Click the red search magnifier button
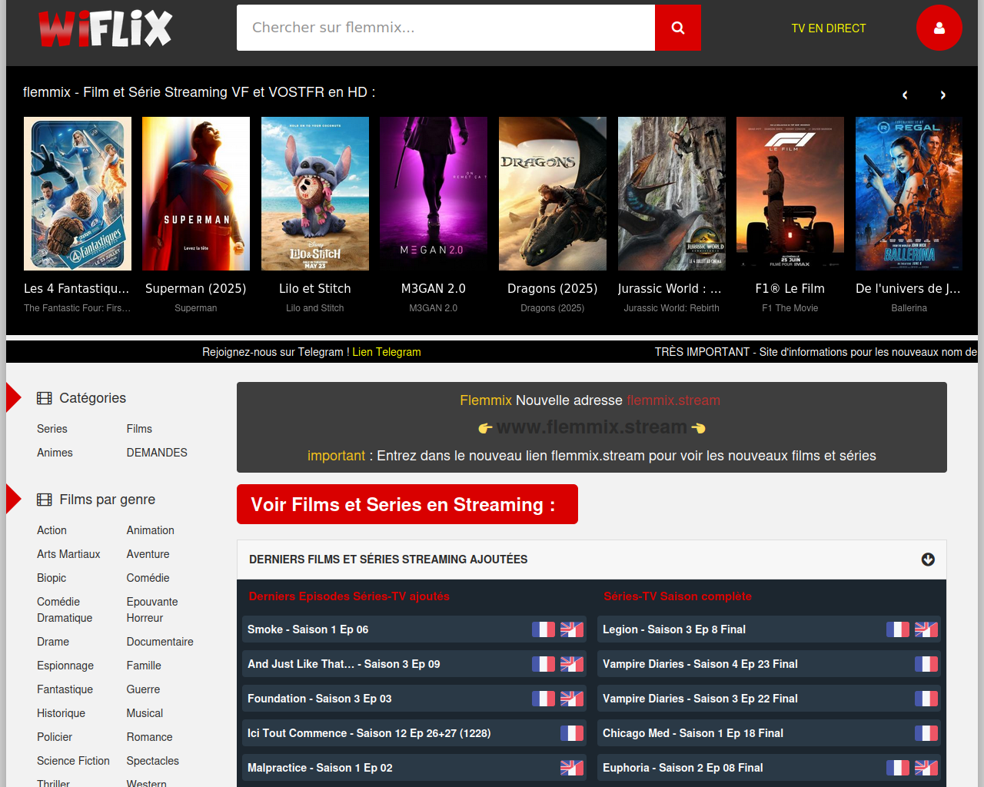Screen dimensions: 984x787 pyautogui.click(x=677, y=28)
